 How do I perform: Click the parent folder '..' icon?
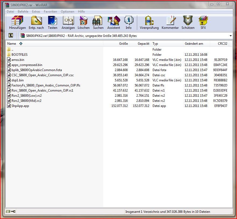pyautogui.click(x=9, y=49)
